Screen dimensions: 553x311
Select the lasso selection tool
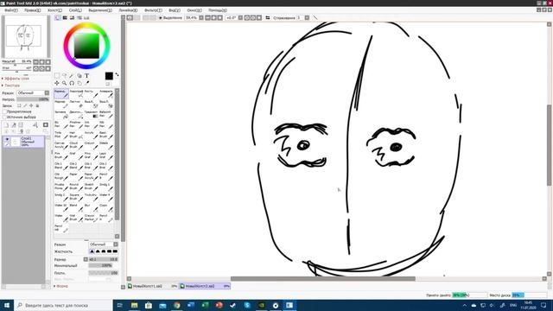tap(64, 76)
